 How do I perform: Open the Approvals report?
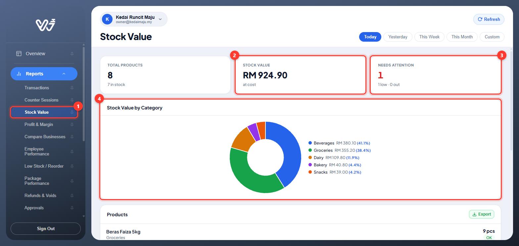tap(34, 208)
